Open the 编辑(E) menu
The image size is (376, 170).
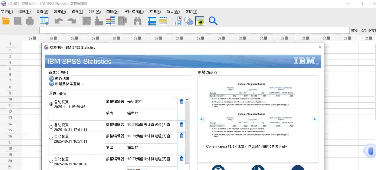pos(24,12)
